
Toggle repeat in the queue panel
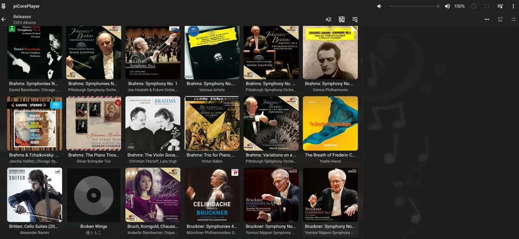(x=513, y=19)
